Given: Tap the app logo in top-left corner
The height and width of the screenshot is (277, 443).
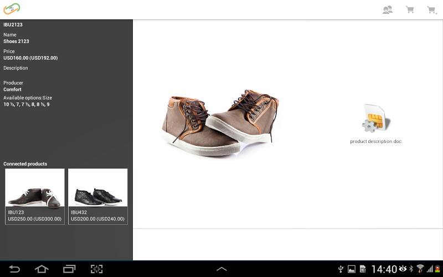Looking at the screenshot, I should coord(12,9).
